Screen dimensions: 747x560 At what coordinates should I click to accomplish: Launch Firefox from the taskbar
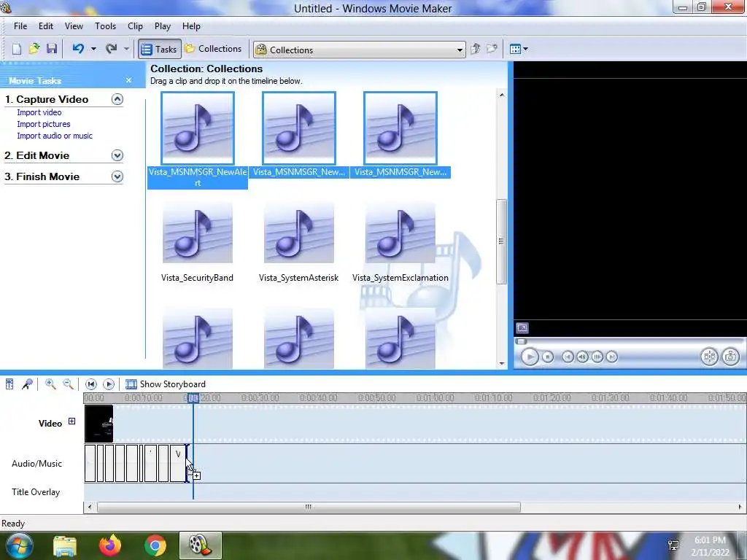point(110,545)
